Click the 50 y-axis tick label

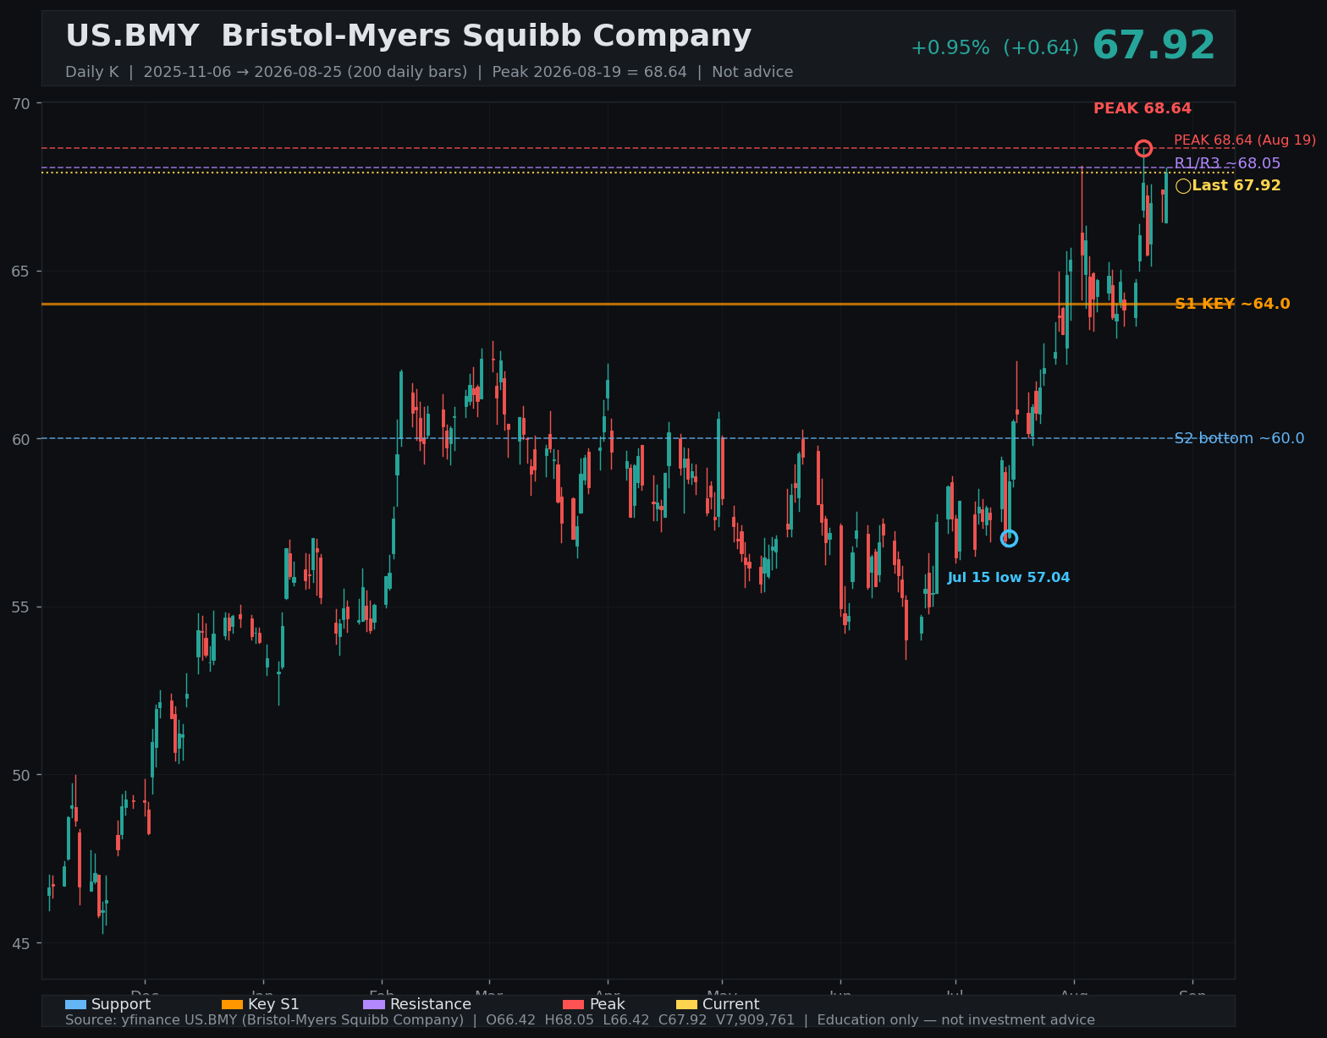(x=21, y=775)
